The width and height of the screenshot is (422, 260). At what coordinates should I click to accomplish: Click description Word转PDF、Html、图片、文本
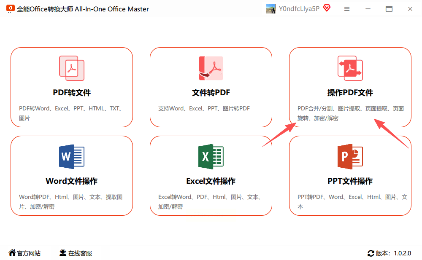click(x=70, y=202)
